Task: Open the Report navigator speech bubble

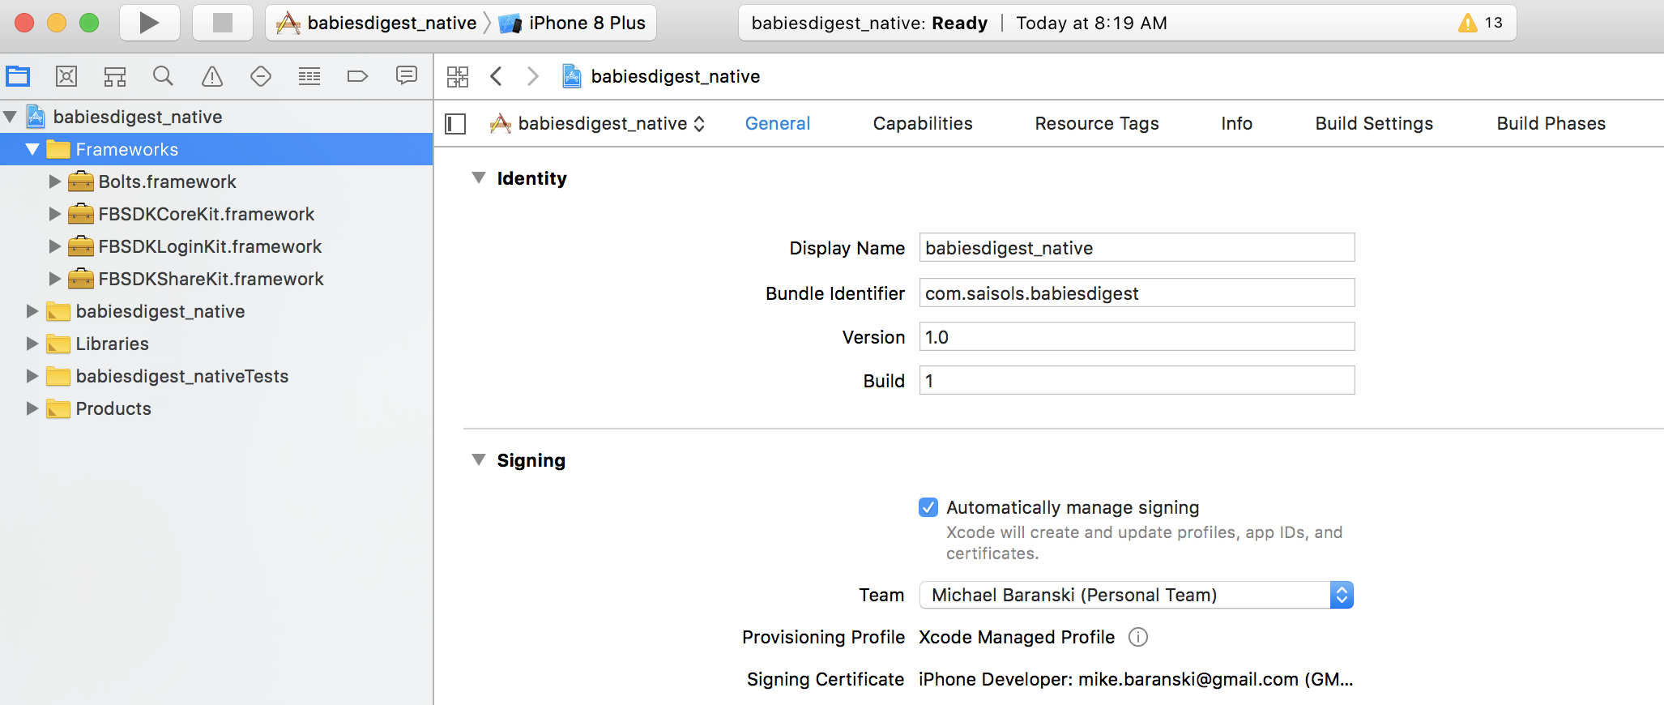Action: coord(407,76)
